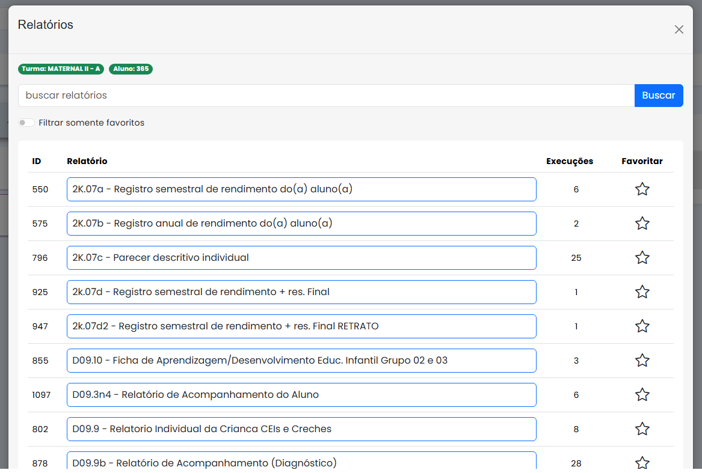Screen dimensions: 702x473
Task: Open 2k.07d Registro semestral + res. Final
Action: click(x=301, y=291)
